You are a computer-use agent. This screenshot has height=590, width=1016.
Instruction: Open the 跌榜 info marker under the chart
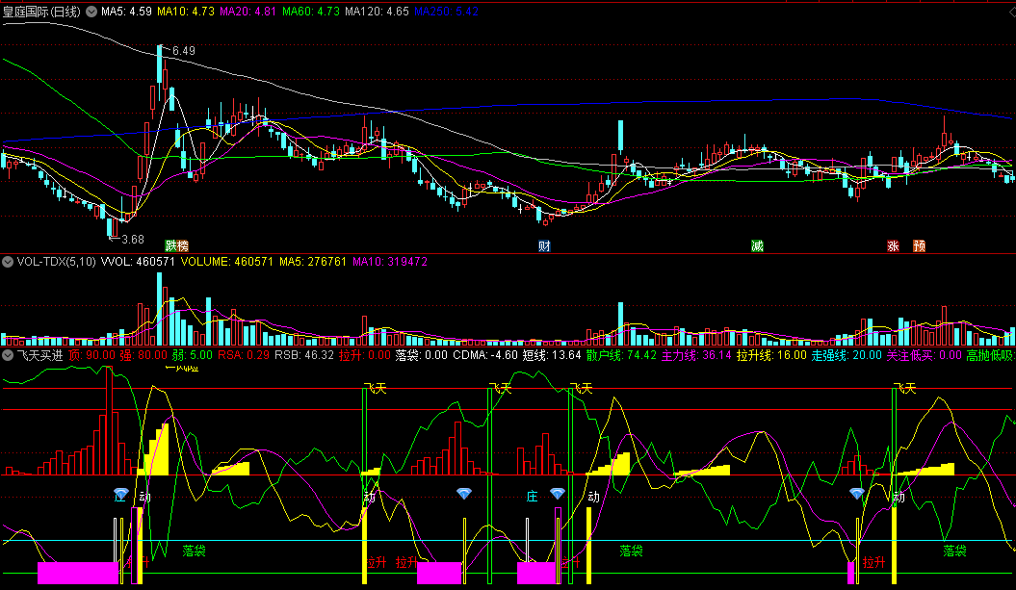tap(176, 246)
